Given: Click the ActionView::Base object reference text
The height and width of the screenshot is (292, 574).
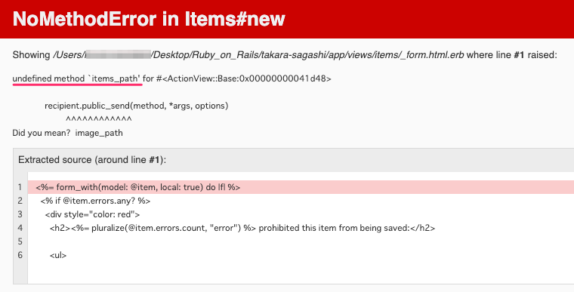Looking at the screenshot, I should pyautogui.click(x=243, y=78).
